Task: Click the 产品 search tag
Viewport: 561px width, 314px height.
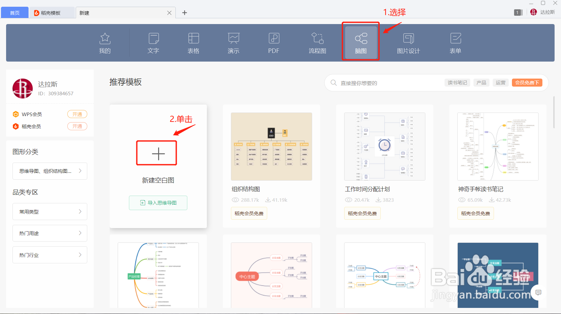Action: [481, 83]
